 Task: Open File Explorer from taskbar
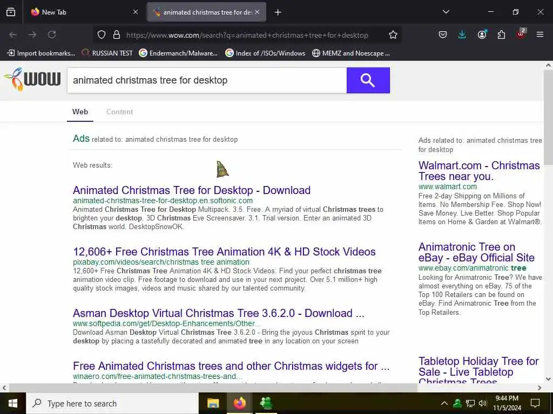(213, 403)
